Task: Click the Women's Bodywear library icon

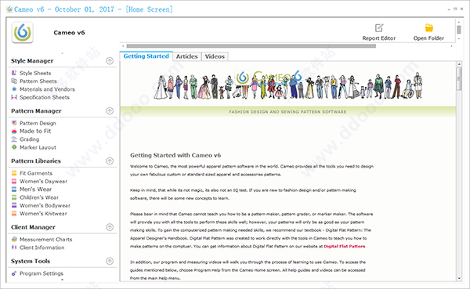Action: (x=14, y=205)
